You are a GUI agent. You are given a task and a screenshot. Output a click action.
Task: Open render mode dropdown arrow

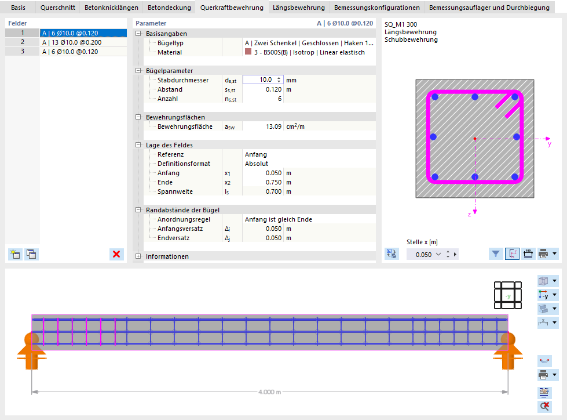(555, 309)
